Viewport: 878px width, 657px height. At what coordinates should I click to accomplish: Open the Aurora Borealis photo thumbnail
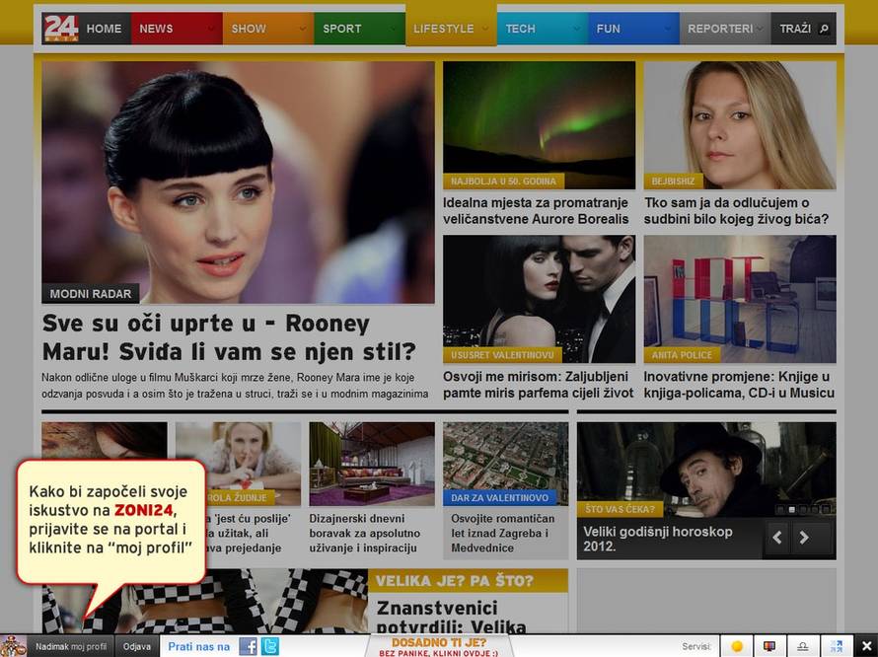pos(539,124)
